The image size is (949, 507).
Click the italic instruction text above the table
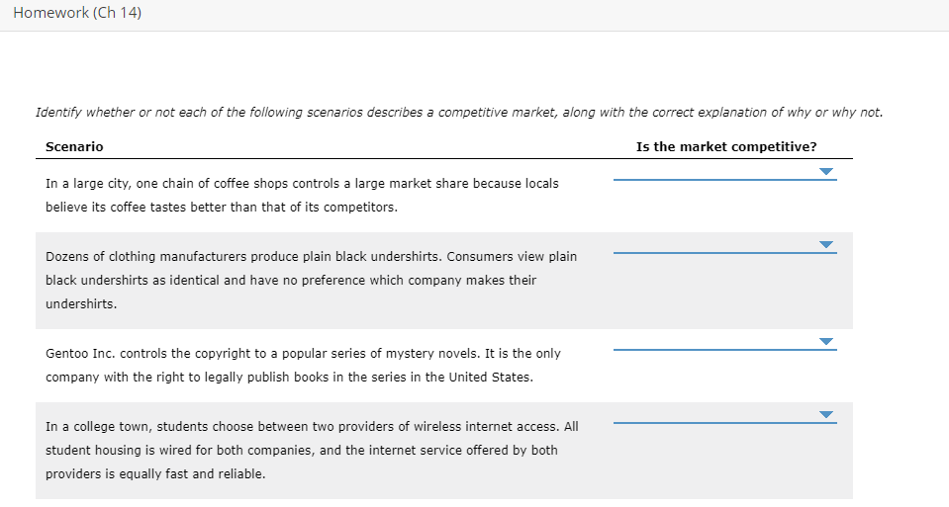pos(459,113)
